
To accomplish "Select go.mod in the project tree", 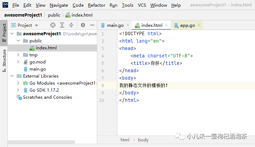I will [x=37, y=62].
